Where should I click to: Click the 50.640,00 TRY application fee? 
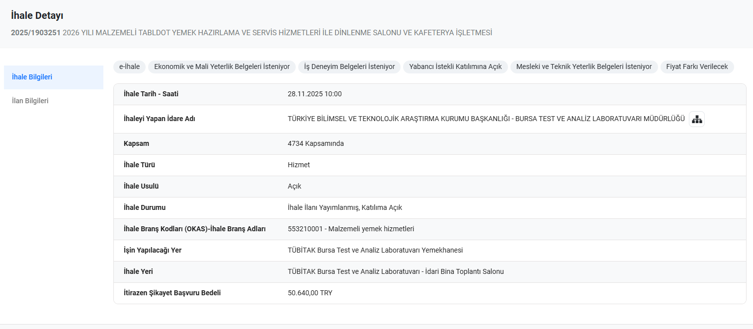tap(310, 293)
